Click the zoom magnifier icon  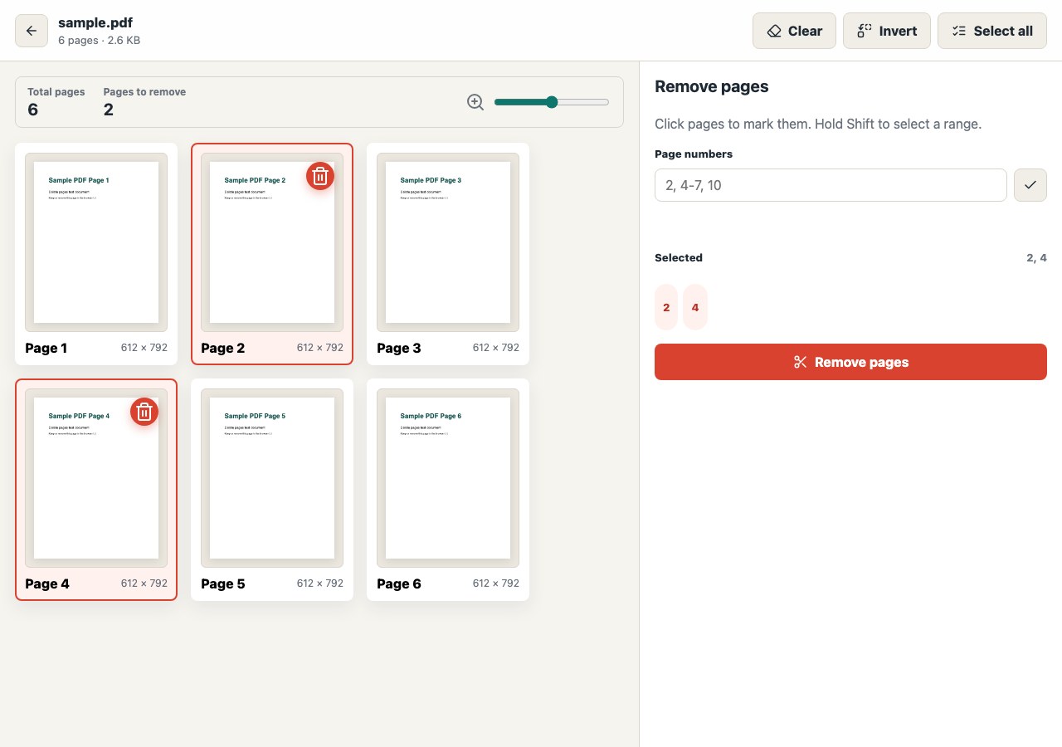475,102
